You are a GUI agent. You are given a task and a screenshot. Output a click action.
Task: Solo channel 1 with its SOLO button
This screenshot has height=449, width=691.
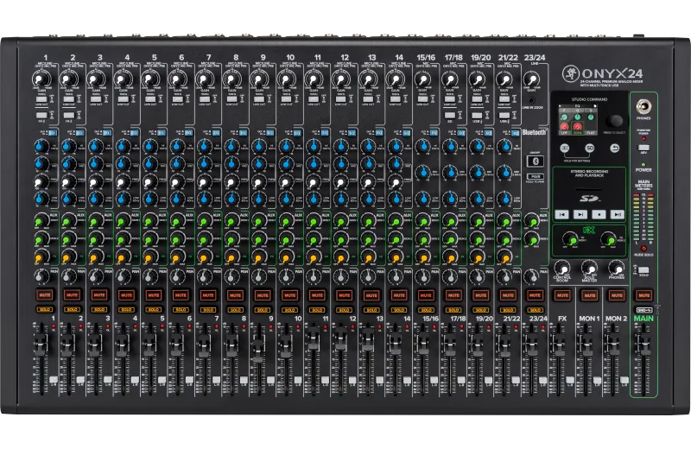[x=43, y=309]
